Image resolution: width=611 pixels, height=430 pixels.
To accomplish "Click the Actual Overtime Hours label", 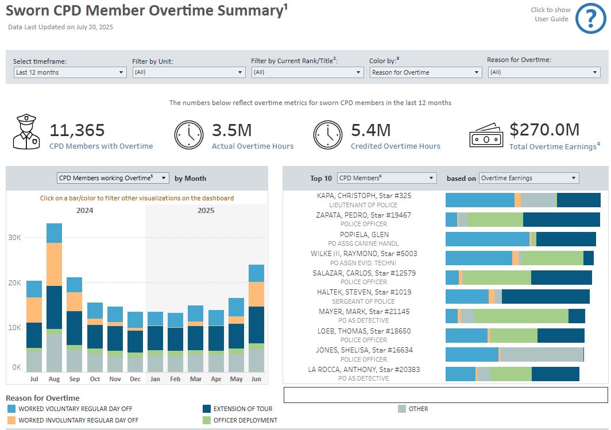I will click(253, 146).
